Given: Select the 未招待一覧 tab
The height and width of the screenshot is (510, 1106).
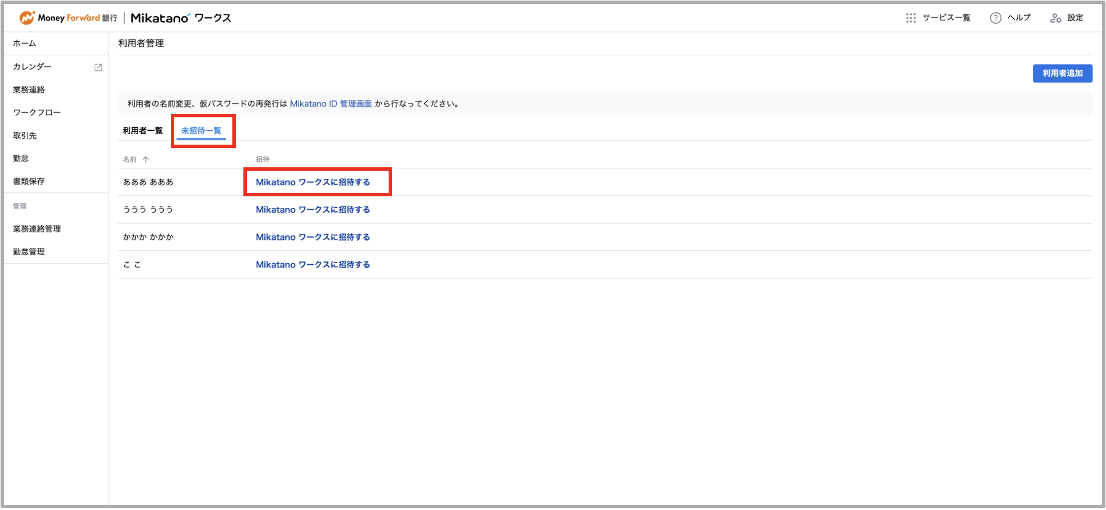Looking at the screenshot, I should tap(201, 131).
